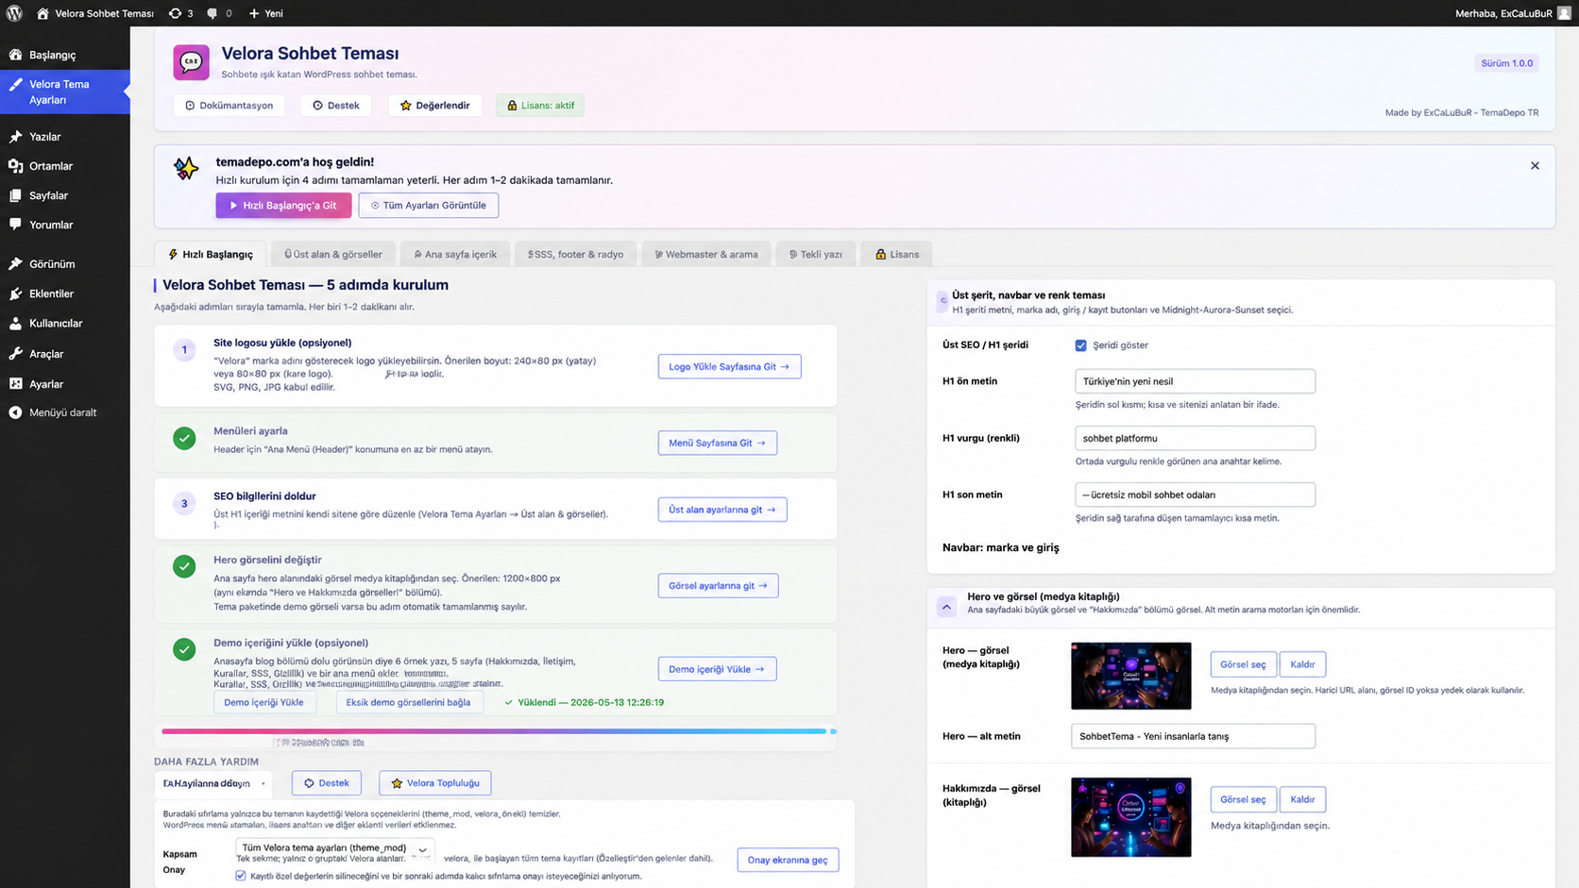Open the WordPress logo menu
This screenshot has height=888, width=1579.
click(x=14, y=13)
